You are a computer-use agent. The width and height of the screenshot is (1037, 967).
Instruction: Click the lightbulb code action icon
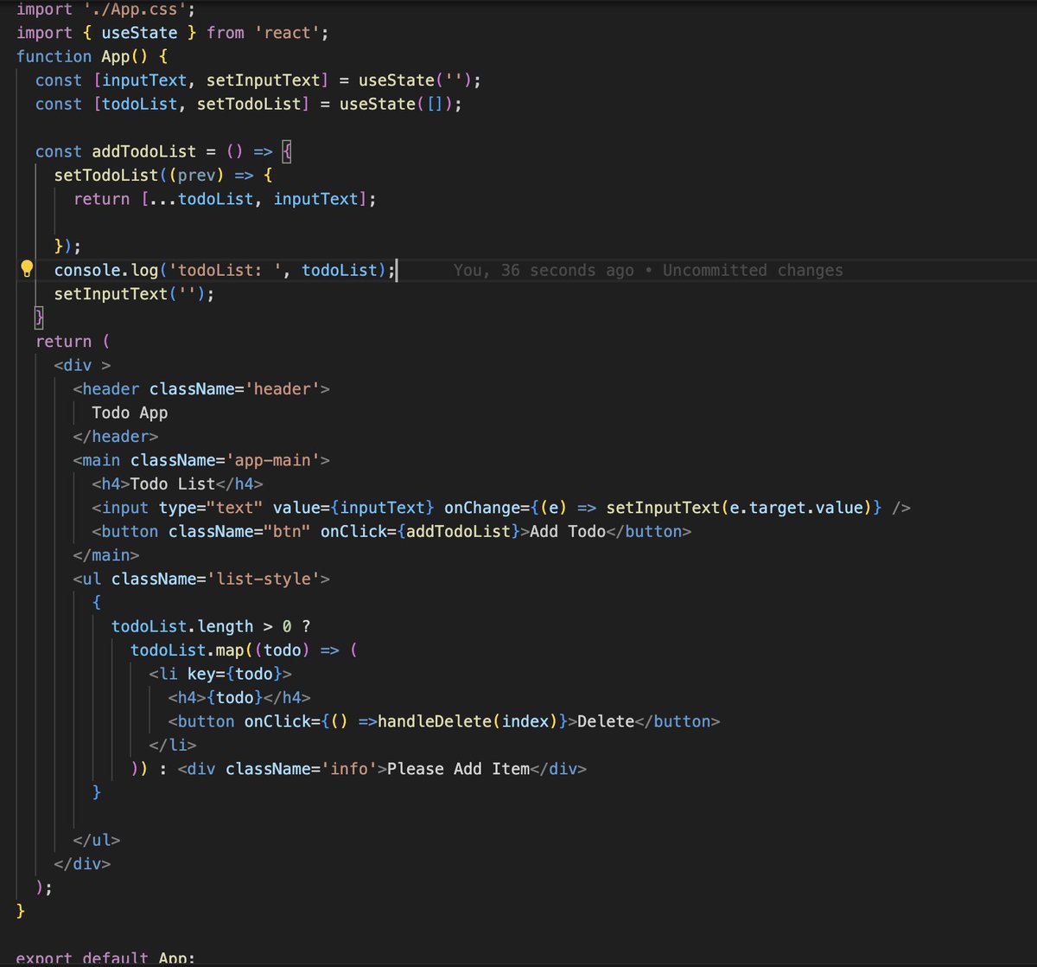point(27,268)
